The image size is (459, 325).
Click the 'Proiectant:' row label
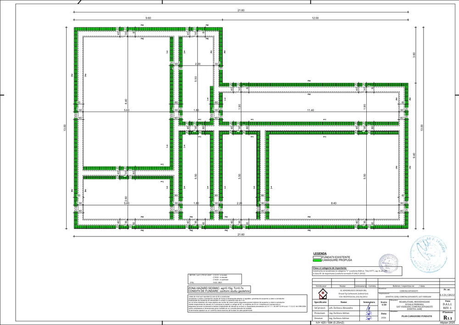[x=320, y=313]
